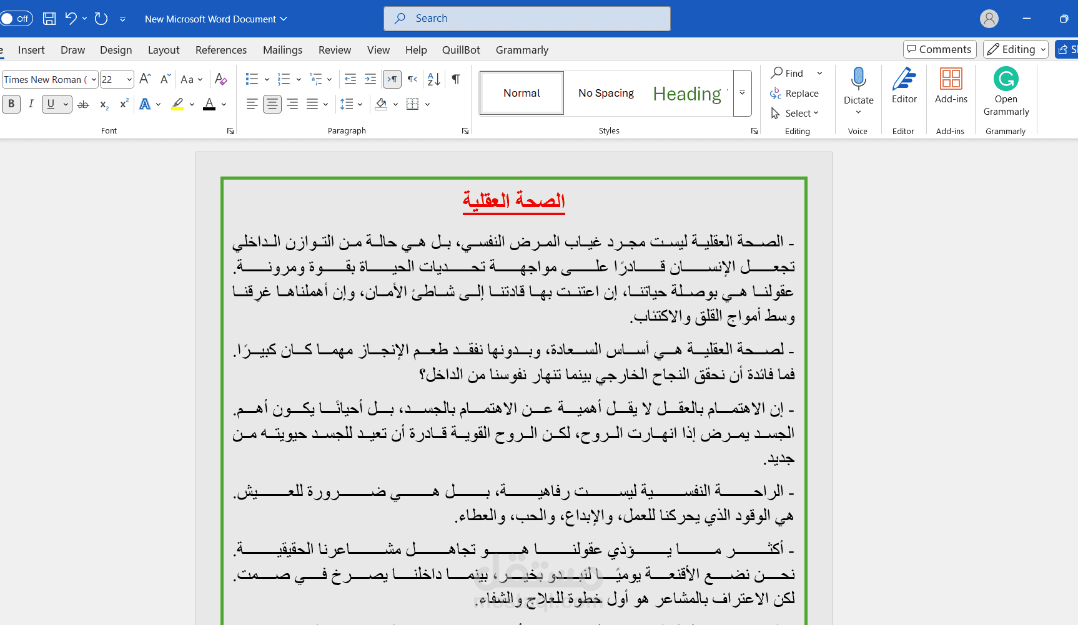Open Paragraph settings dialog launcher

coord(465,131)
